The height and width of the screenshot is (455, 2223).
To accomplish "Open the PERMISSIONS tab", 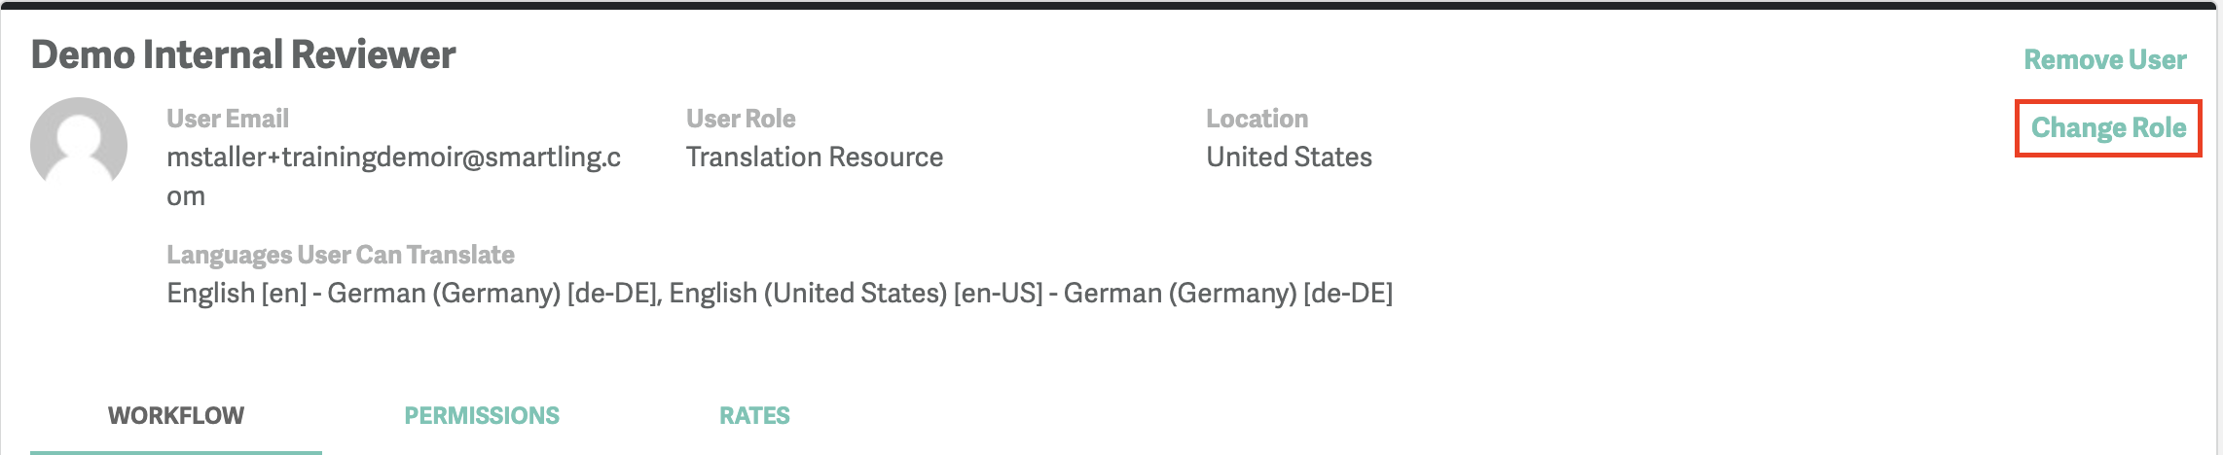I will [x=482, y=416].
